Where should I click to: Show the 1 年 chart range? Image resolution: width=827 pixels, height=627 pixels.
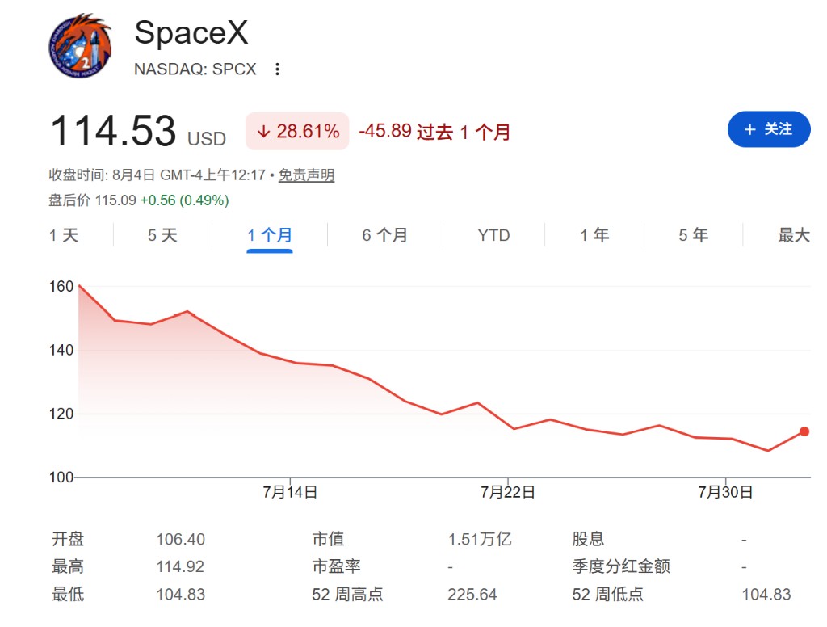click(x=594, y=235)
